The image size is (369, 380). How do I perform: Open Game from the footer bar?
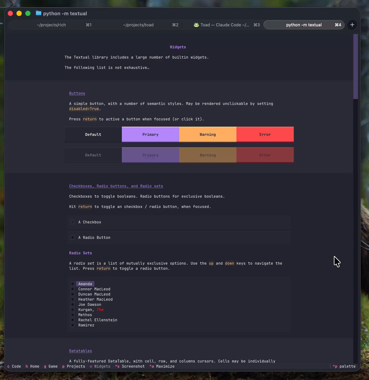click(x=51, y=366)
